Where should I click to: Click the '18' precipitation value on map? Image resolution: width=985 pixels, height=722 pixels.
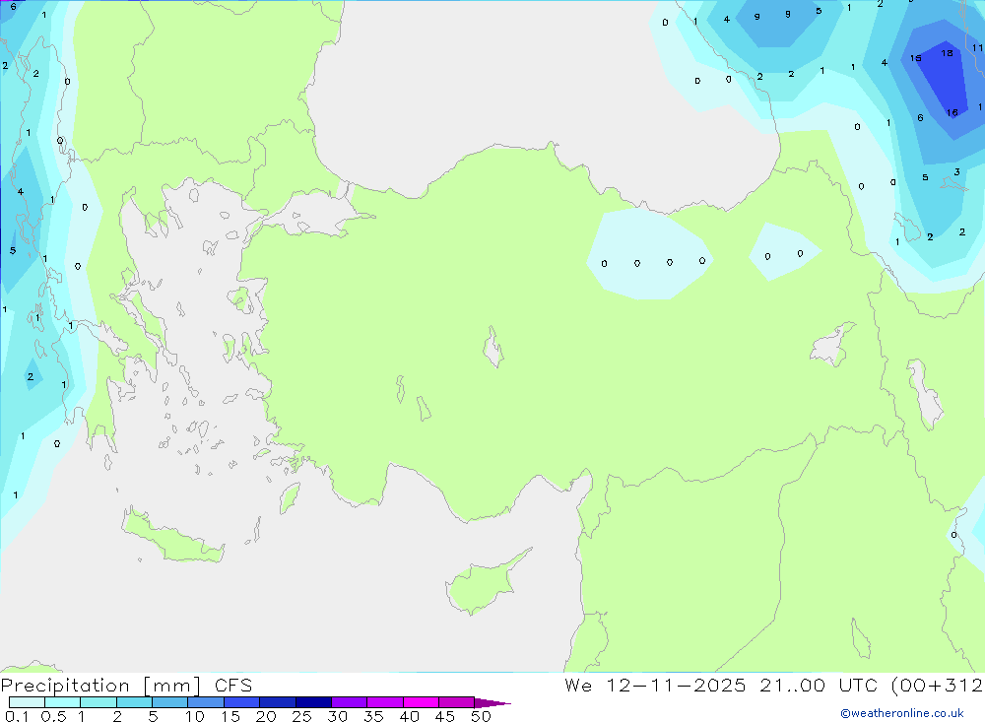click(x=947, y=53)
